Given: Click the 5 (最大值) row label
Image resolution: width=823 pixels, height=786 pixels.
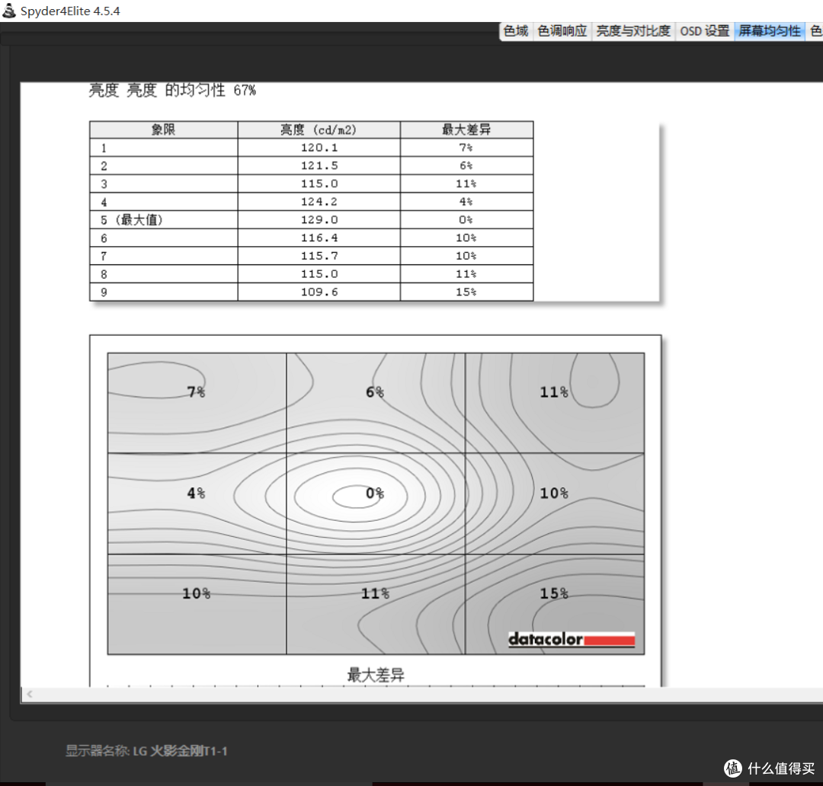Looking at the screenshot, I should tap(132, 220).
